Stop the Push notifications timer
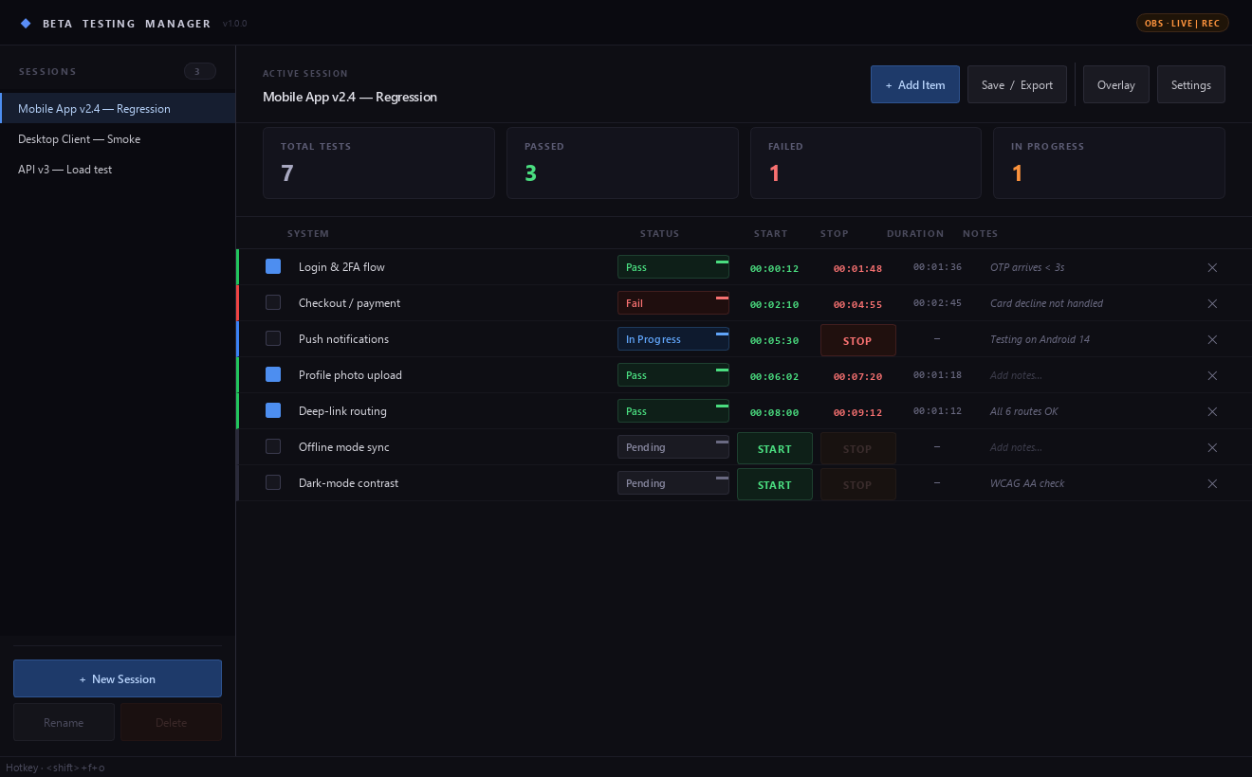Screen dimensions: 1252x777 coord(858,340)
